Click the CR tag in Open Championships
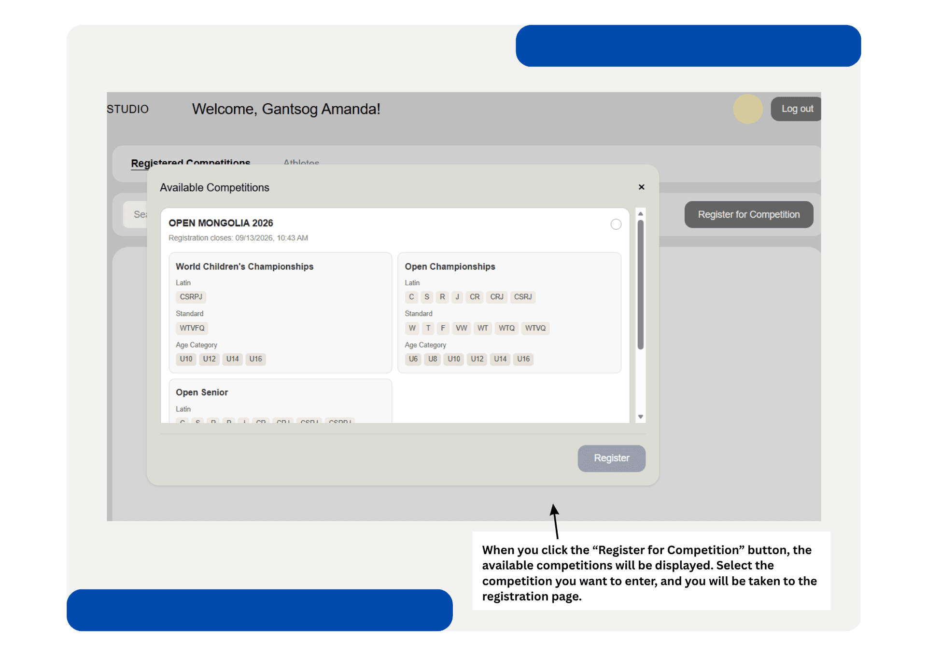927x655 pixels. (475, 297)
